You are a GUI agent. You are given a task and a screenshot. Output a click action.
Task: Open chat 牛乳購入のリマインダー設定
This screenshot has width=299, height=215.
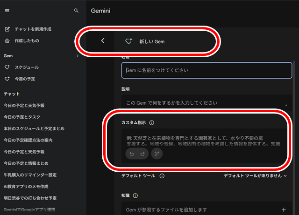30,175
